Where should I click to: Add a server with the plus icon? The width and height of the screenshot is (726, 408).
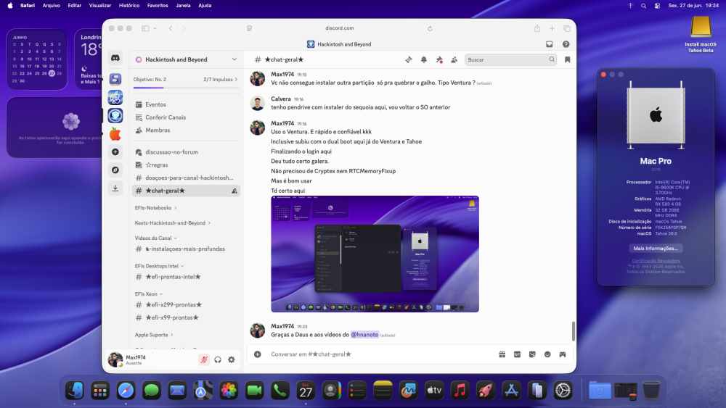click(x=115, y=151)
